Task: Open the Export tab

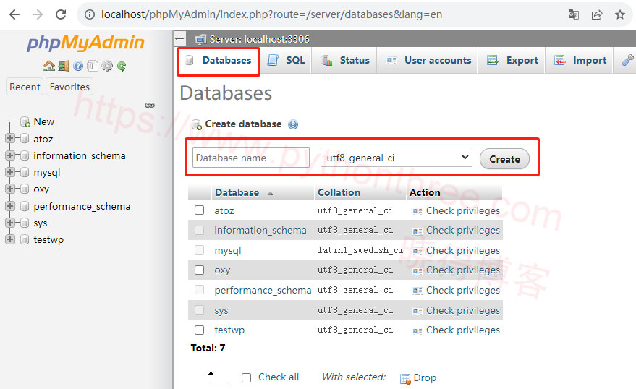Action: pyautogui.click(x=512, y=61)
